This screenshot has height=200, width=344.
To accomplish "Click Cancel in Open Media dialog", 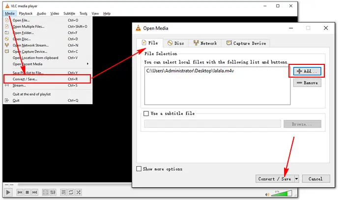I will coord(315,179).
